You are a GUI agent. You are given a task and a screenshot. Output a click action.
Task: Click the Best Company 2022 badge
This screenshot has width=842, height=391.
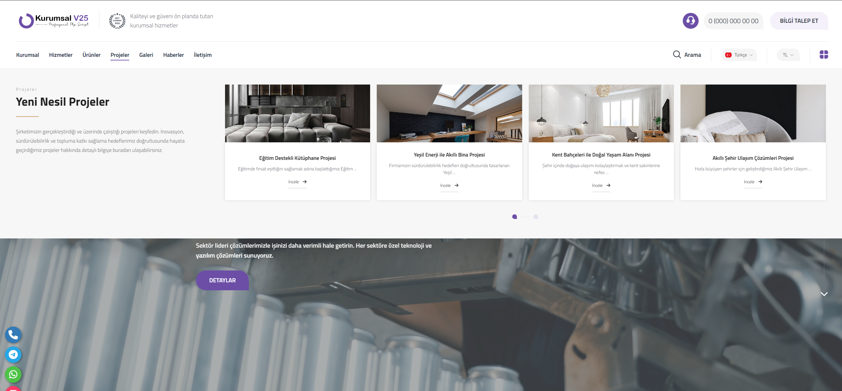click(117, 21)
